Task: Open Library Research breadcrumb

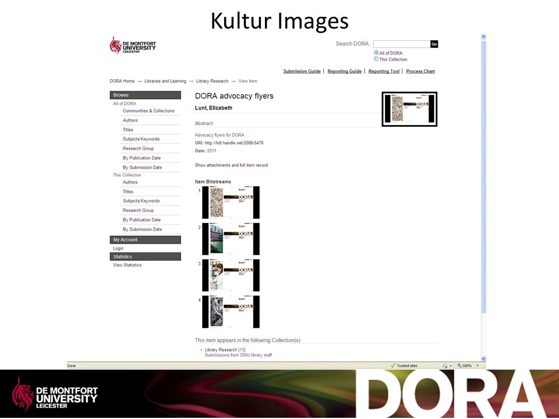Action: (212, 81)
